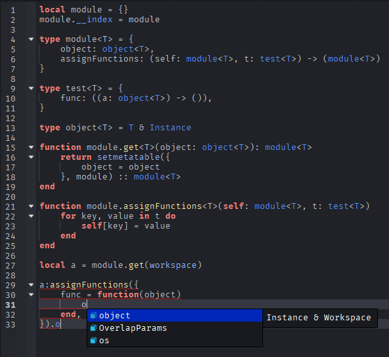Collapse the func = function fold at line 30
The width and height of the screenshot is (389, 357).
click(x=31, y=295)
